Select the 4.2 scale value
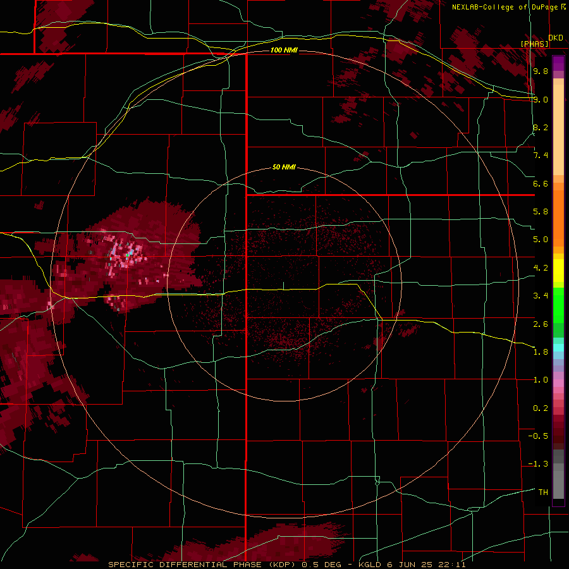Viewport: 569px width, 569px height. coord(541,268)
